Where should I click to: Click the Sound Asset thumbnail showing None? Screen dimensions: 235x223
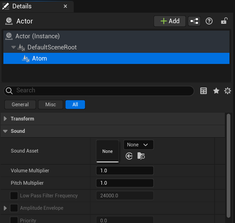tap(107, 151)
